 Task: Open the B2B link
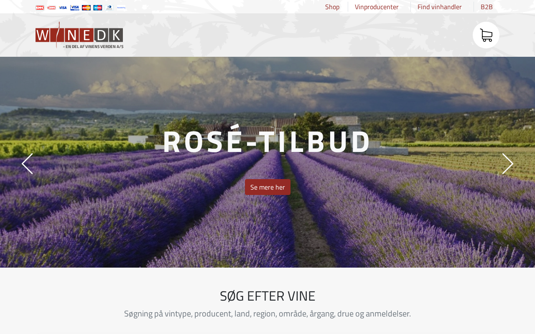[x=487, y=7]
